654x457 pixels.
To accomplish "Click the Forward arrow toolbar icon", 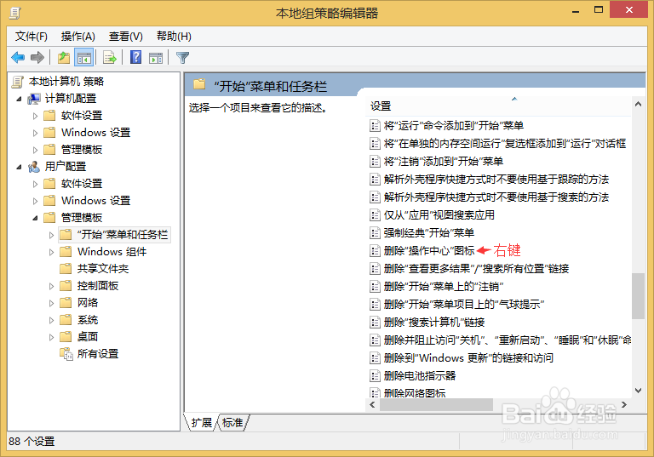I will [x=37, y=58].
